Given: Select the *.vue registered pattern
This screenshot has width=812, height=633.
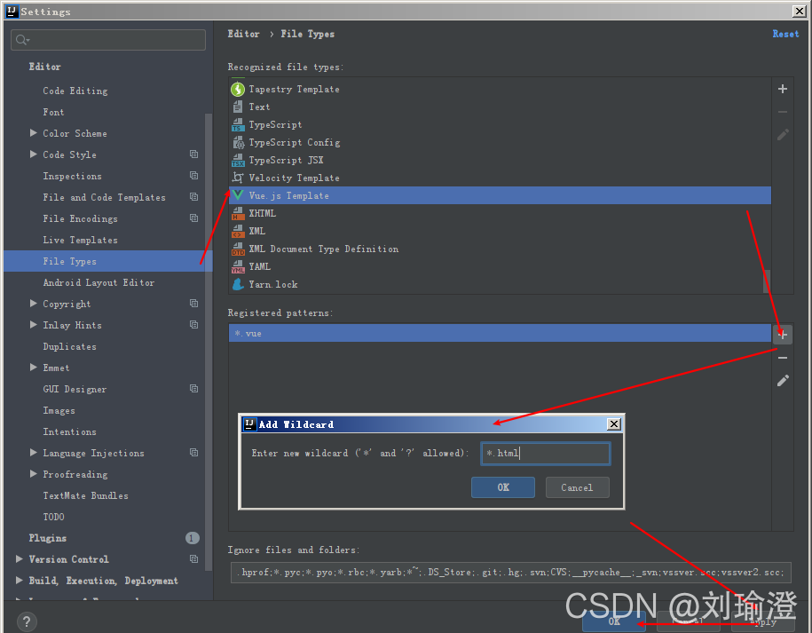Looking at the screenshot, I should pos(500,333).
